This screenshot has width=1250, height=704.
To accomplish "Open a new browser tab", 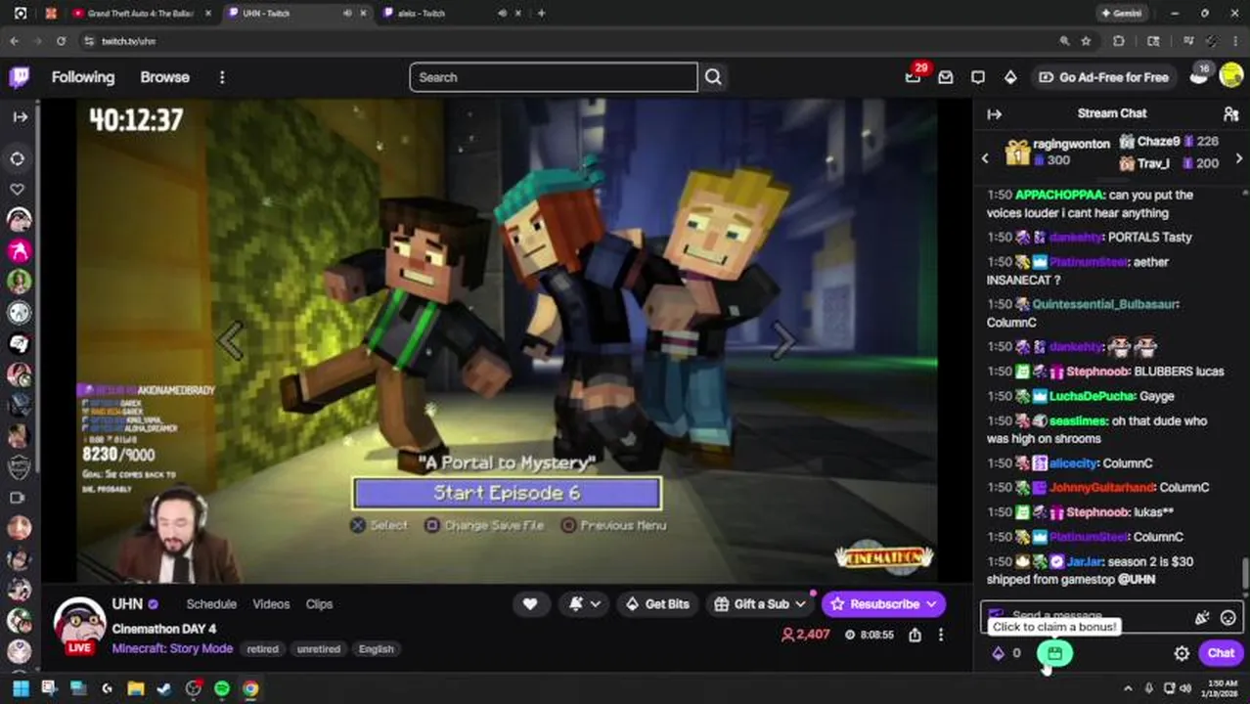I will tap(542, 14).
